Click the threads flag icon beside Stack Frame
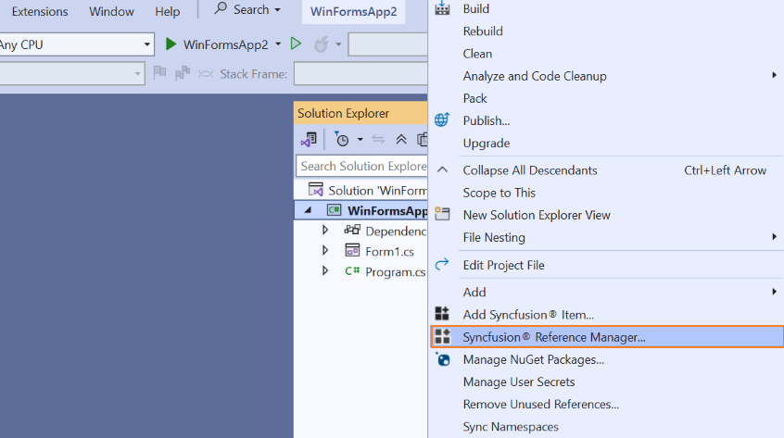This screenshot has height=438, width=784. click(183, 73)
